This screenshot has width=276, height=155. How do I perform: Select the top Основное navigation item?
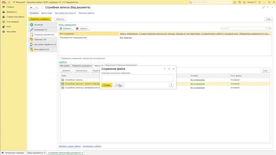click(x=34, y=13)
